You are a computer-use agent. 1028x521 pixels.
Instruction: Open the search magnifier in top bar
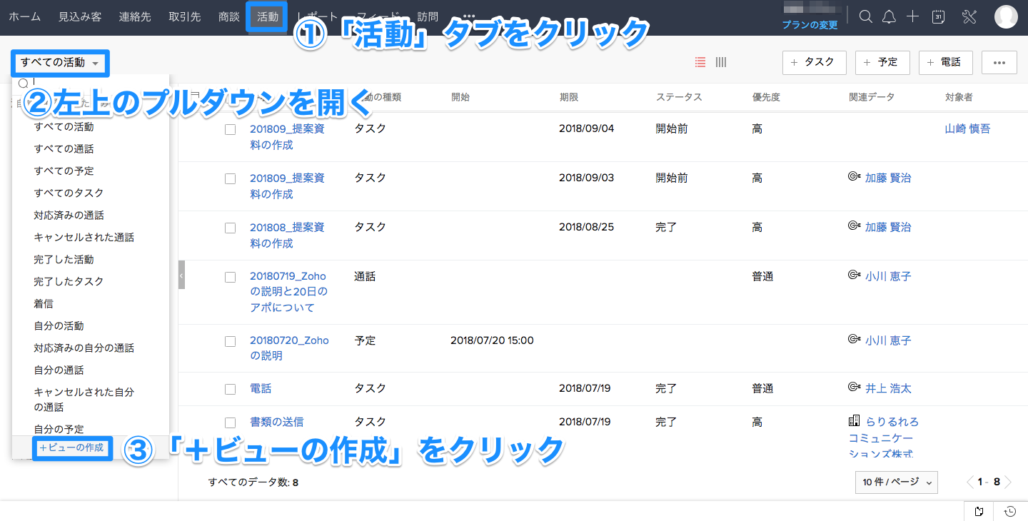click(865, 16)
